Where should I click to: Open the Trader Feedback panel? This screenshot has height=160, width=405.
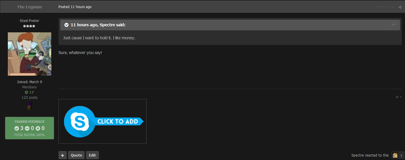pyautogui.click(x=30, y=128)
